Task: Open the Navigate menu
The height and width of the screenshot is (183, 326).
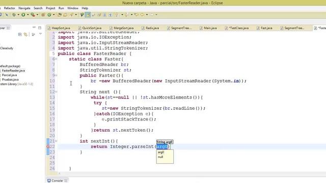Action: [24, 8]
